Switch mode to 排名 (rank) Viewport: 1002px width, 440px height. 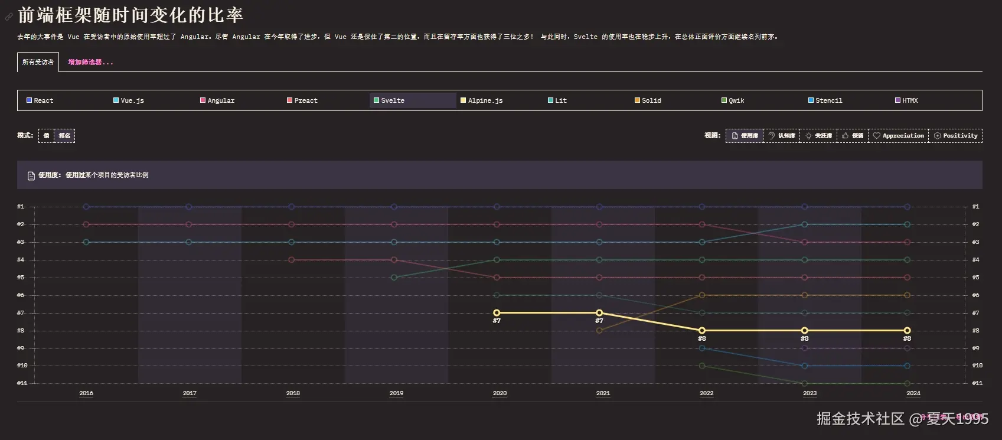[64, 136]
